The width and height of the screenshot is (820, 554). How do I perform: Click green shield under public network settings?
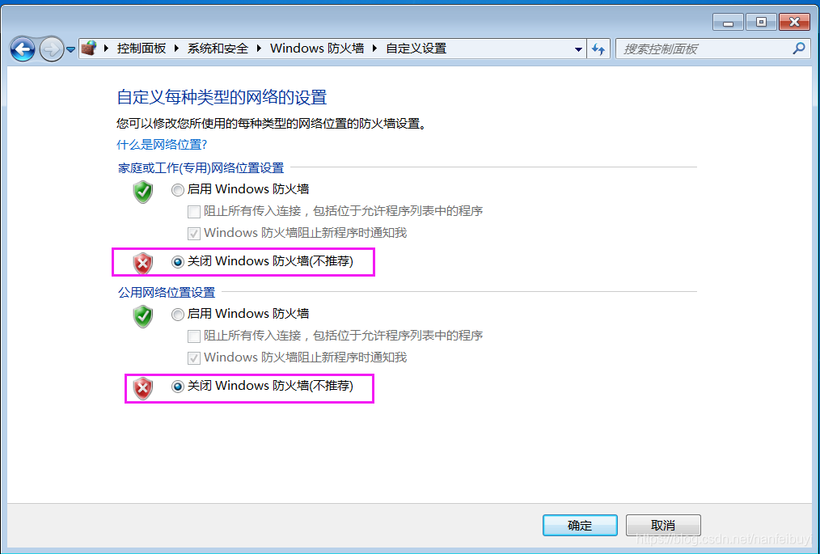click(143, 316)
